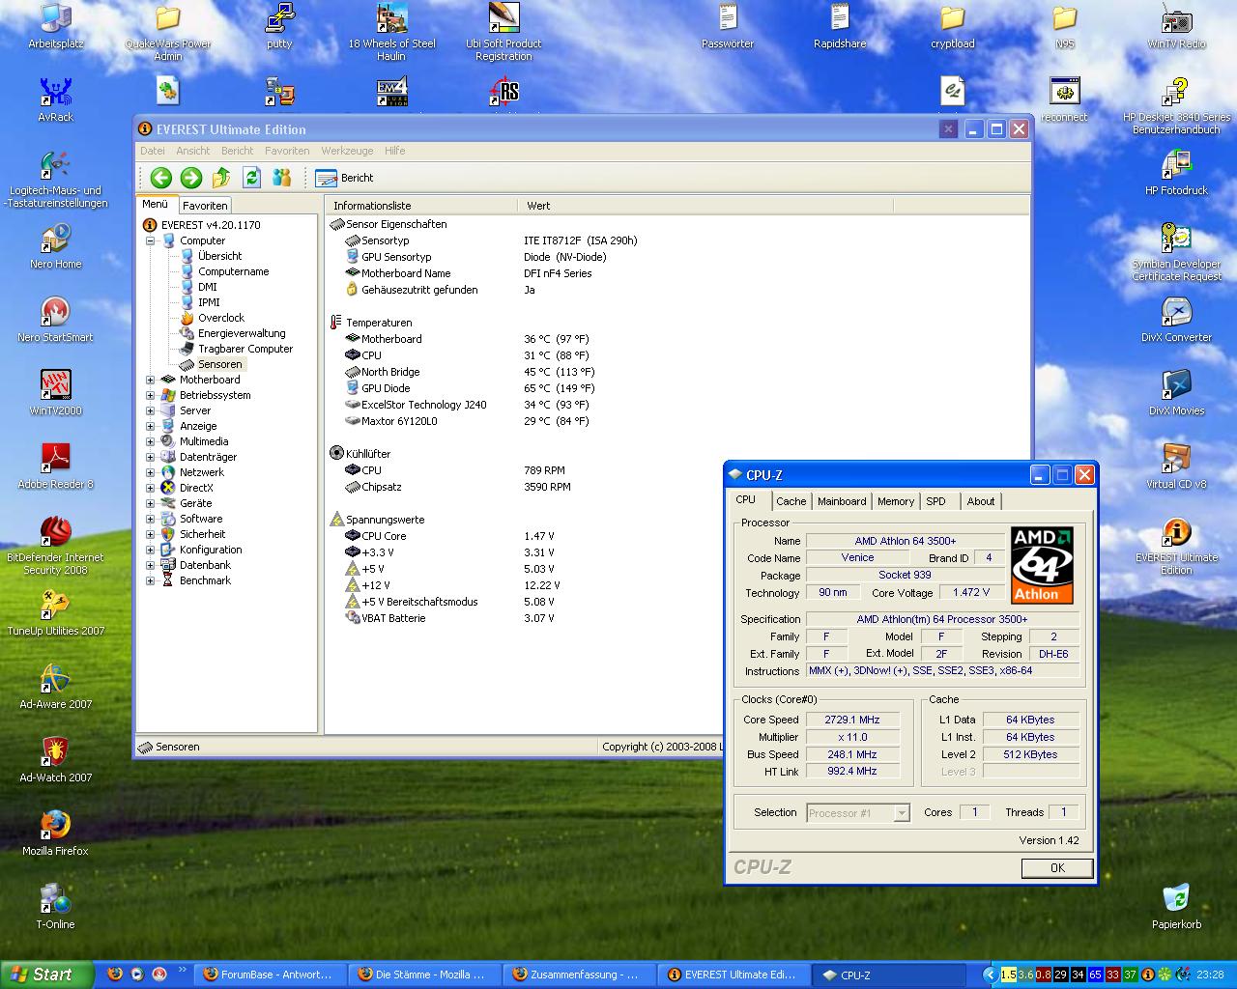Viewport: 1237px width, 989px height.
Task: Expand the Datenträger tree node
Action: pos(151,457)
